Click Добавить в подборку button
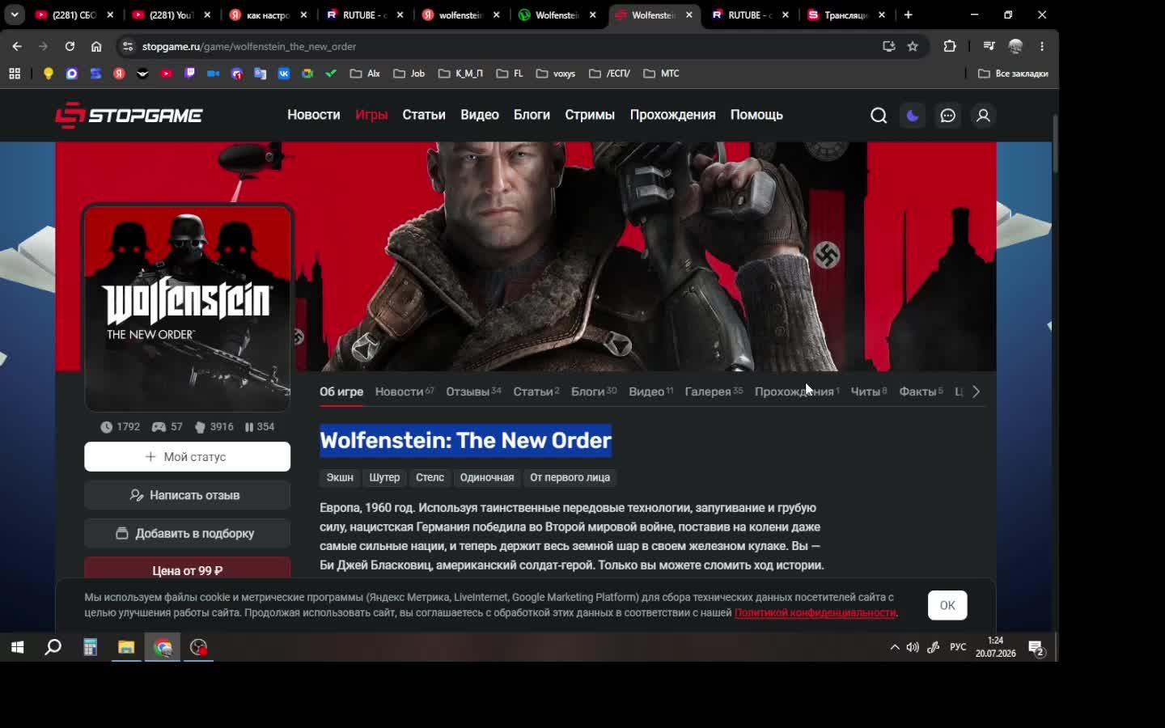 pos(187,533)
